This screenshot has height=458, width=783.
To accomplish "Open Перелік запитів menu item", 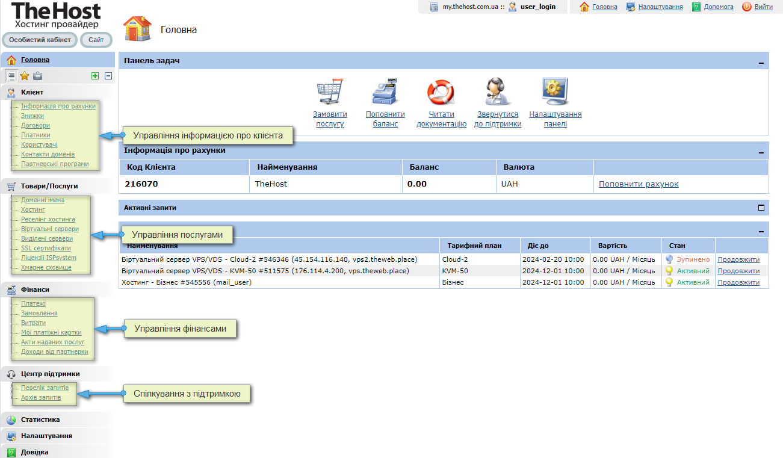I will pos(45,388).
